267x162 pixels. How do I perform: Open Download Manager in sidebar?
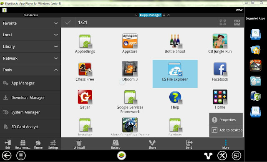[30, 98]
